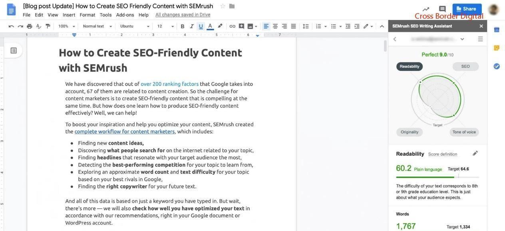Edit readability target with pencil icon
The image size is (505, 231).
click(475, 153)
